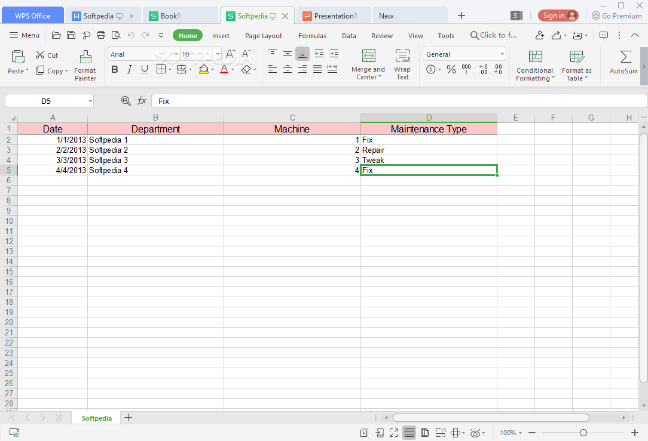The image size is (648, 441).
Task: Switch to the Data tab
Action: click(349, 36)
